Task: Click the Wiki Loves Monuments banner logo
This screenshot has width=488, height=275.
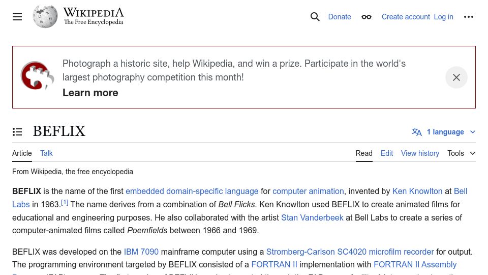Action: click(x=37, y=76)
